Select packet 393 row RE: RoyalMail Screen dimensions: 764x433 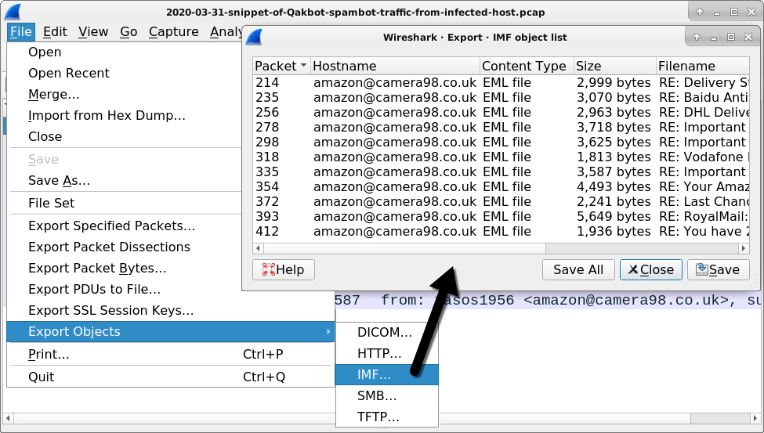pos(501,216)
